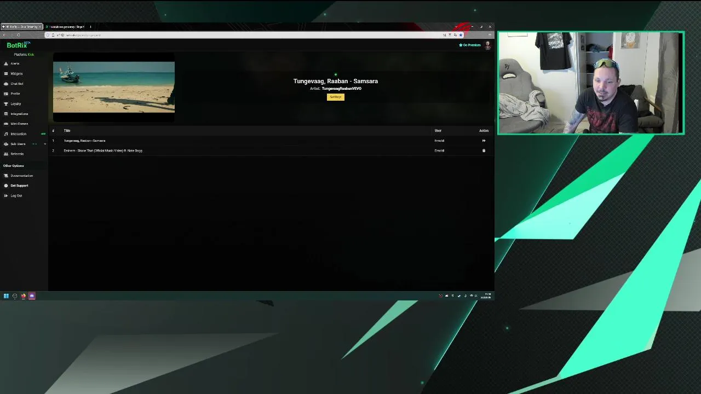The image size is (701, 394).
Task: Click the yellow Settings button
Action: pos(336,97)
